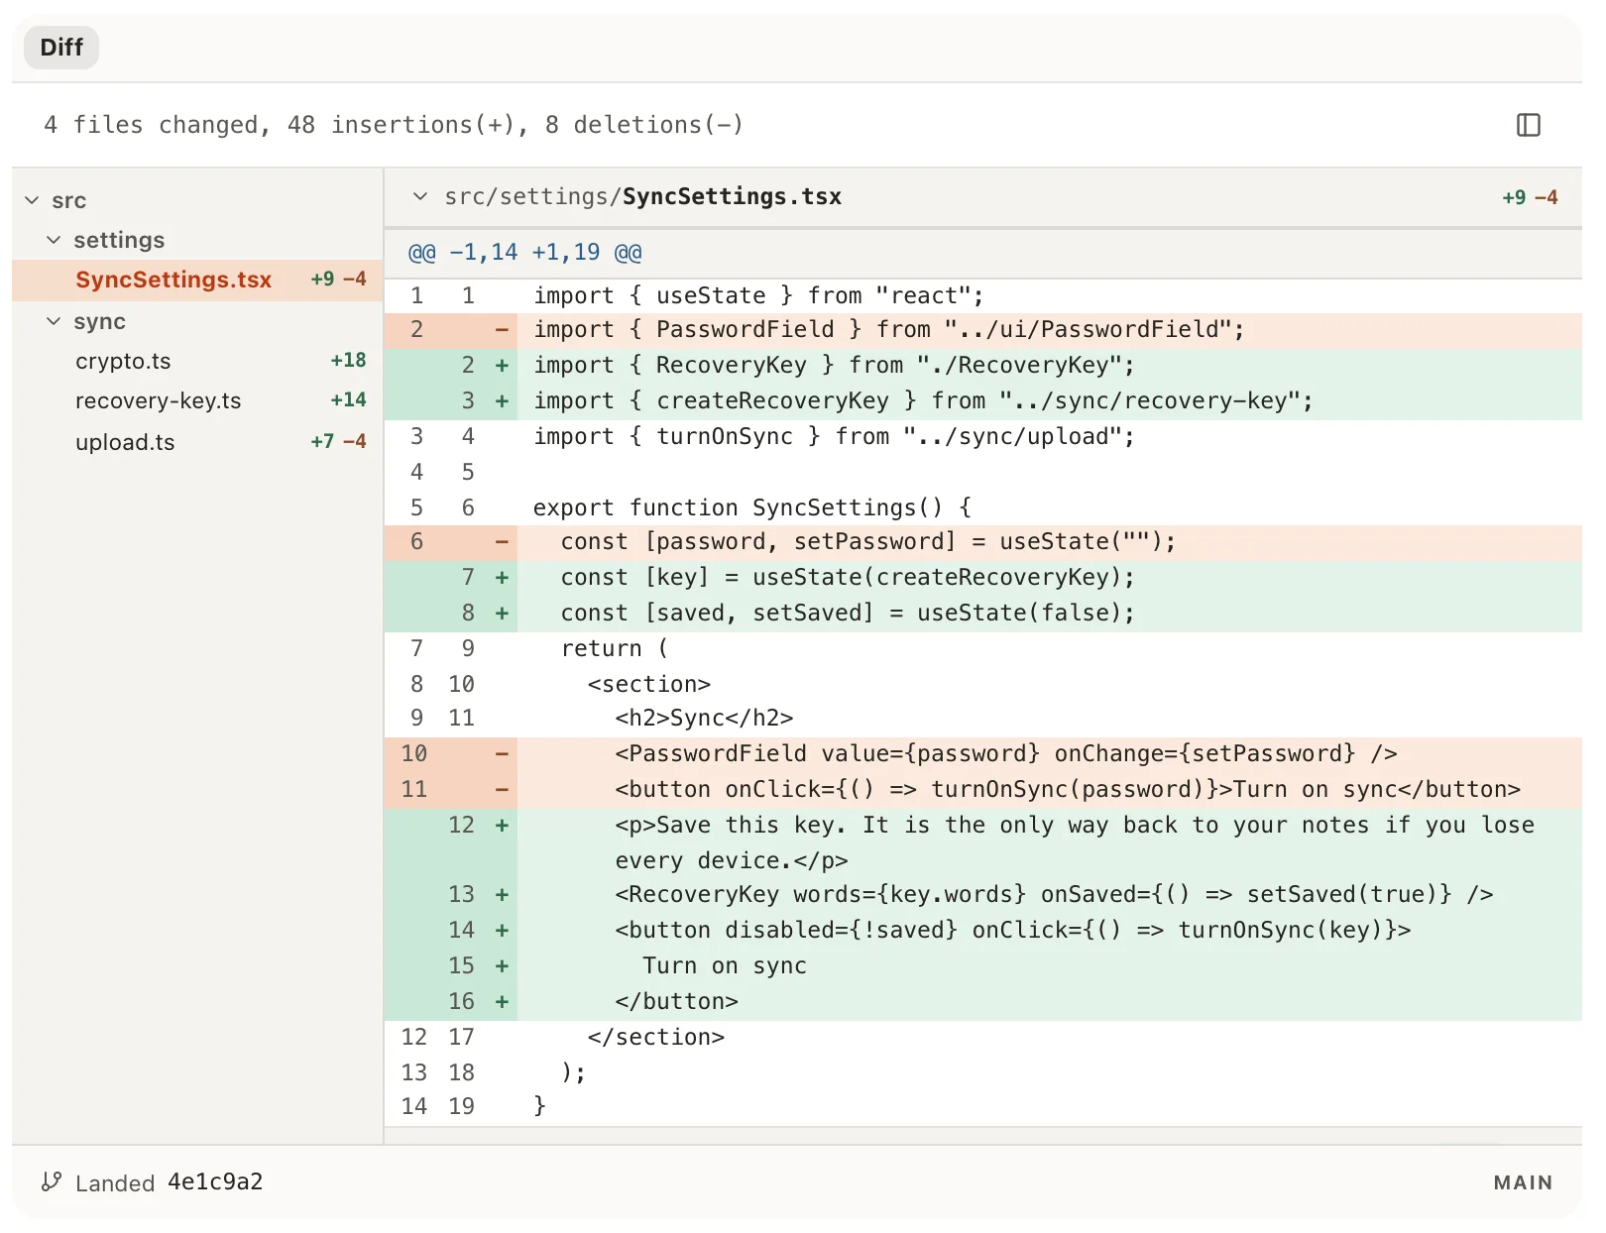Viewport: 1606px width, 1233px height.
Task: Click the branch icon beside Landed
Action: 52,1181
